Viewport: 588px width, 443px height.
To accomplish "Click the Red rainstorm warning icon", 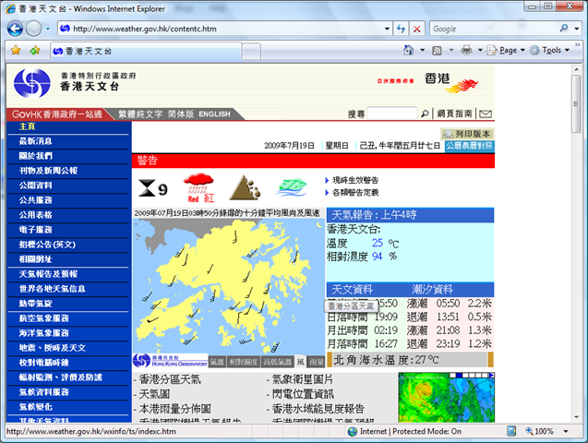I will click(199, 187).
